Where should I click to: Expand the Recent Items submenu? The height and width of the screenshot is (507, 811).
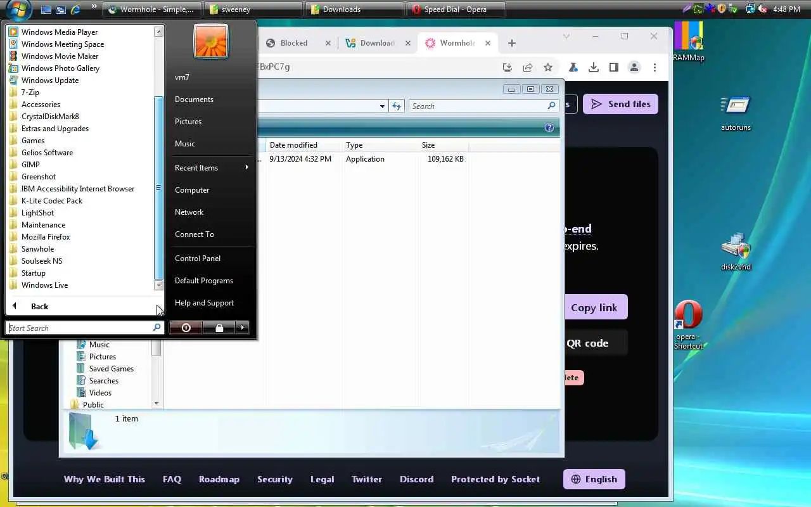click(211, 167)
